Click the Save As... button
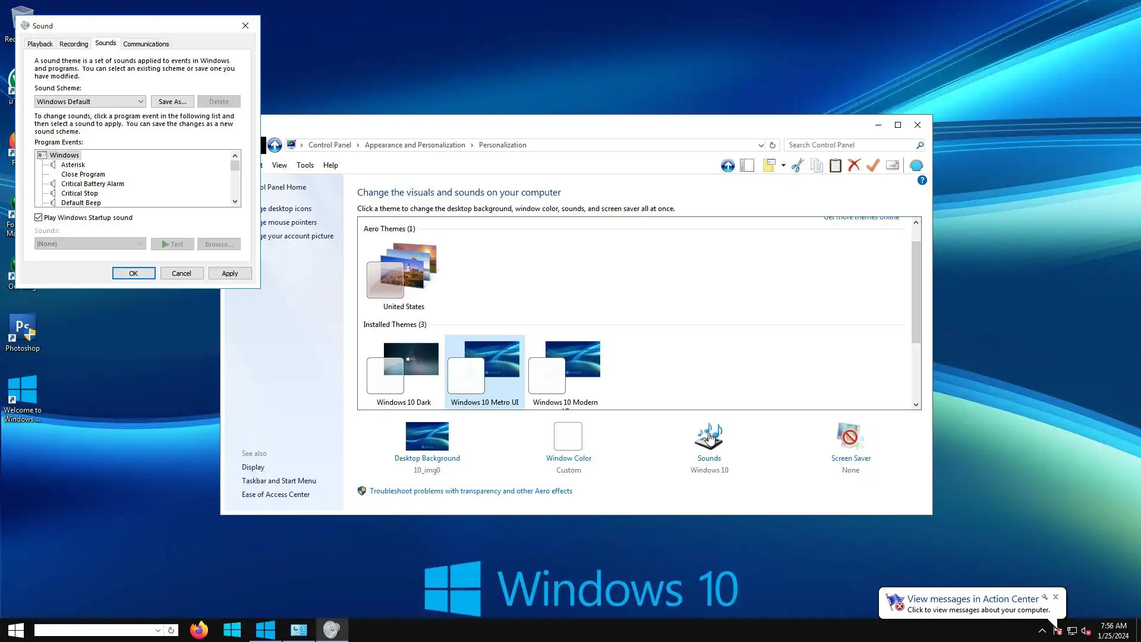Screen dimensions: 1141x642 pyautogui.click(x=172, y=102)
